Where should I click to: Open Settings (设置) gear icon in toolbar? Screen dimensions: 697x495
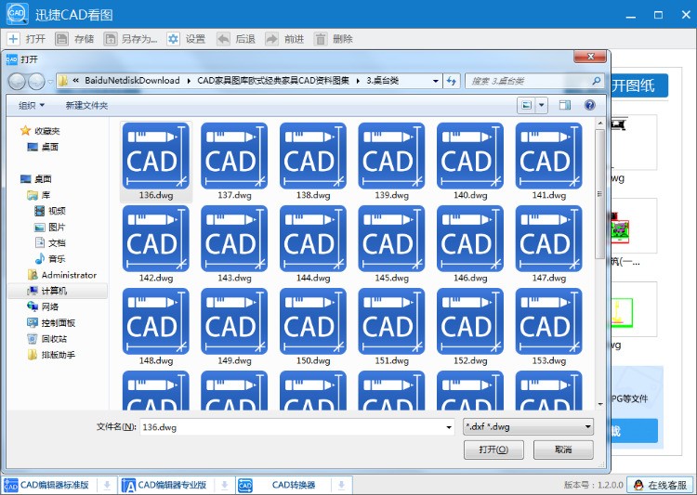(174, 39)
